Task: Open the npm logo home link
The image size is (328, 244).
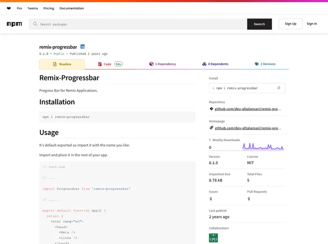Action: pyautogui.click(x=14, y=24)
